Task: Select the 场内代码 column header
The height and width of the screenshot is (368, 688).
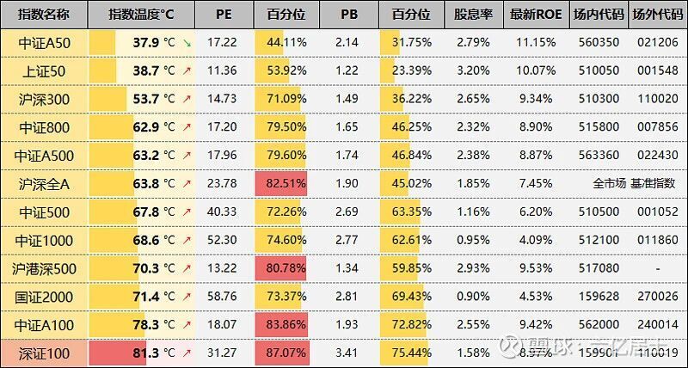Action: (599, 15)
